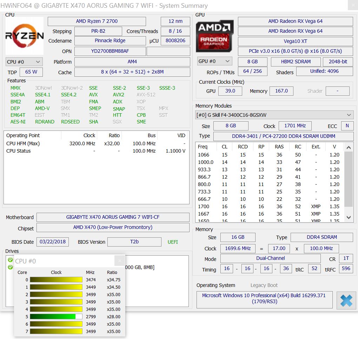This screenshot has width=358, height=339.
Task: Click the CPU HFM (Max) row
Action: click(97, 143)
